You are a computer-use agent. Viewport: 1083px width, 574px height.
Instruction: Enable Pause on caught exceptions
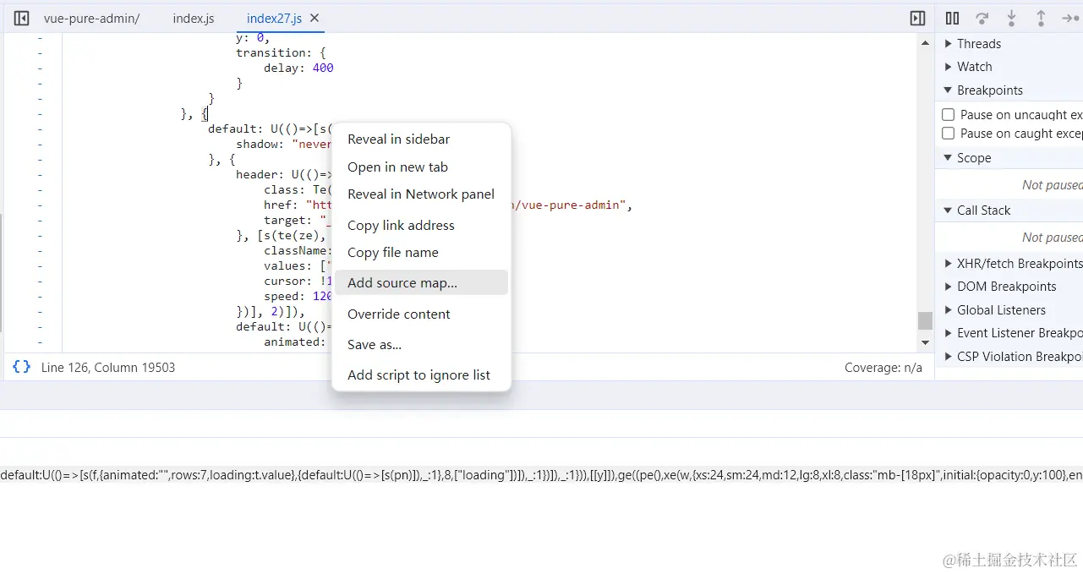pyautogui.click(x=949, y=133)
